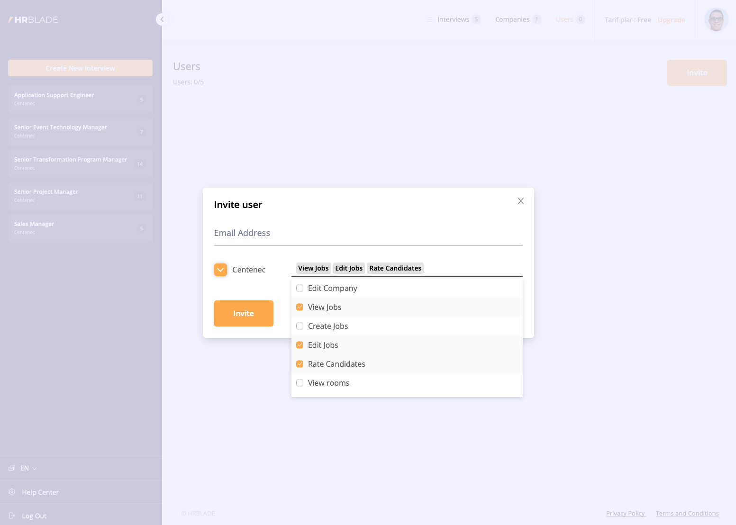Click the Help Center gear icon
The width and height of the screenshot is (736, 525).
(x=12, y=492)
